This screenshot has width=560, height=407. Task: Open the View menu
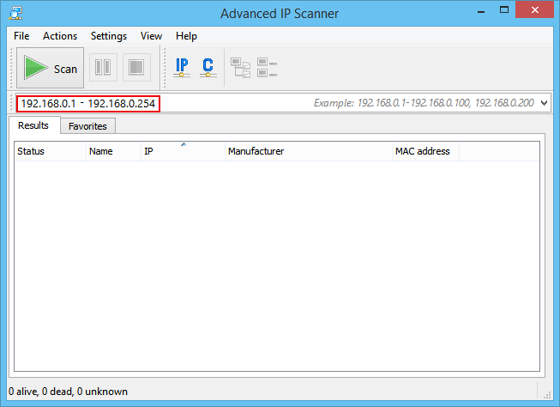click(151, 36)
